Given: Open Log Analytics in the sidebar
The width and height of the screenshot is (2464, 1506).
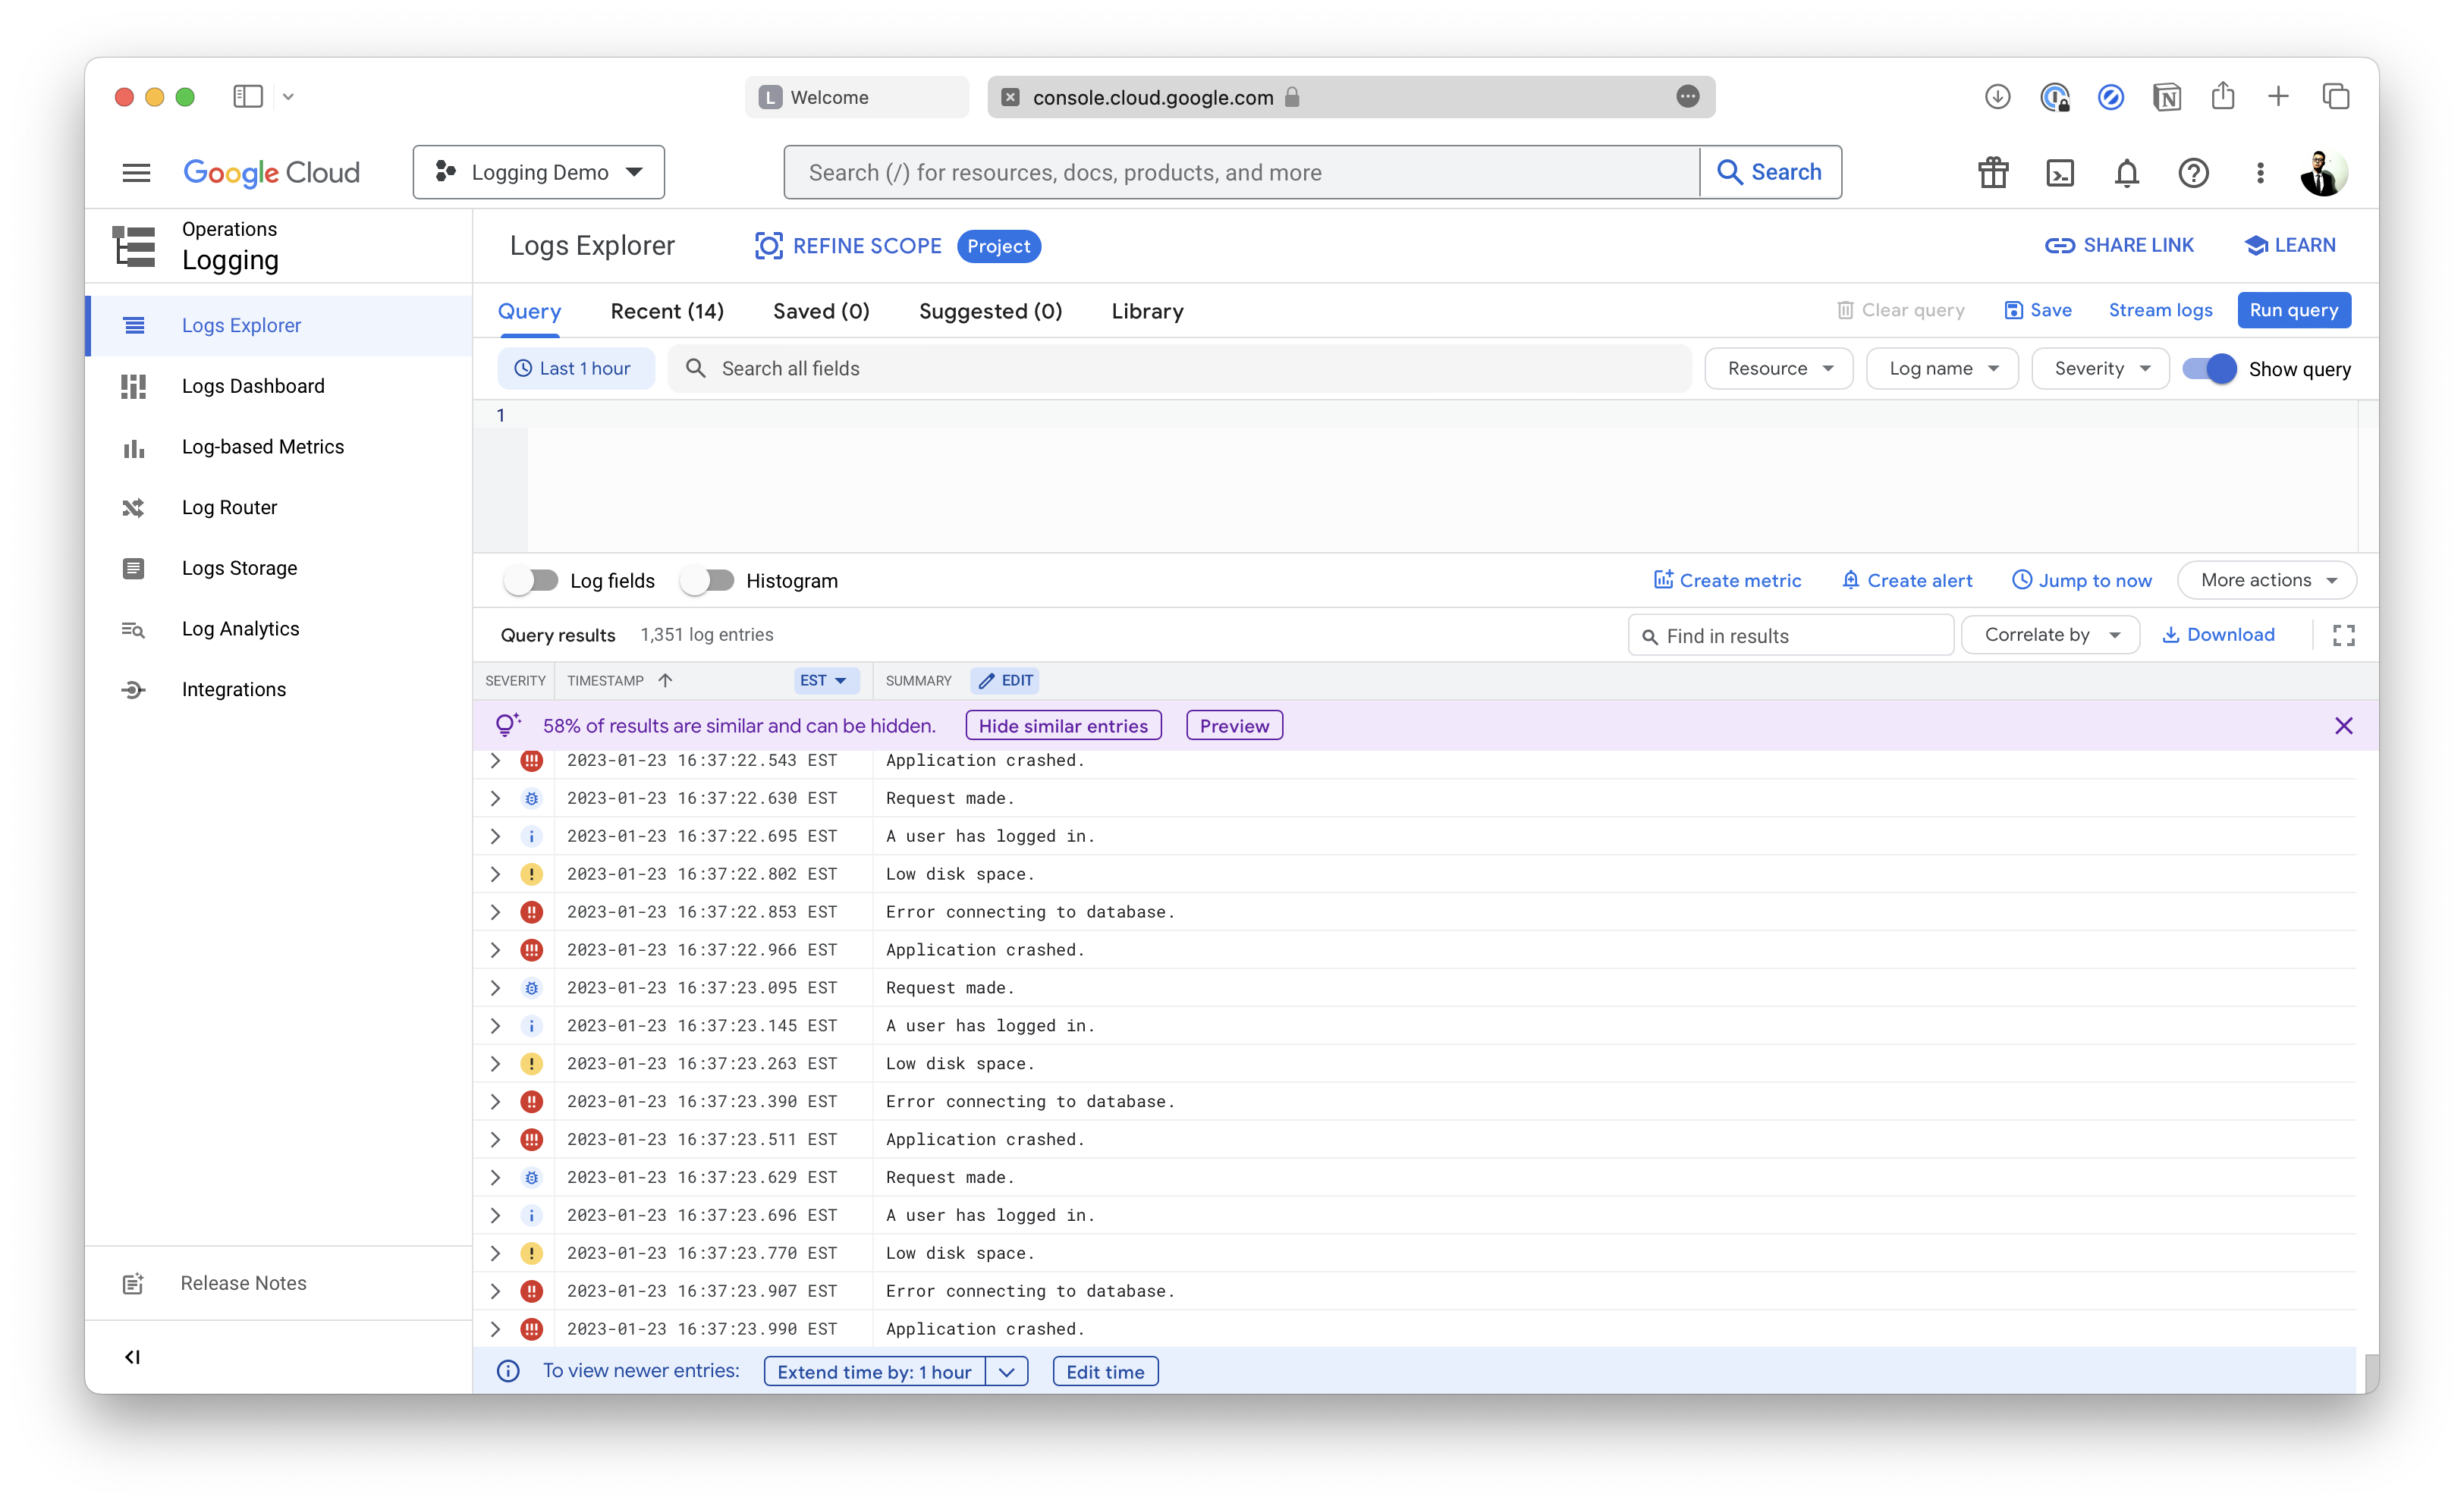Looking at the screenshot, I should point(240,629).
